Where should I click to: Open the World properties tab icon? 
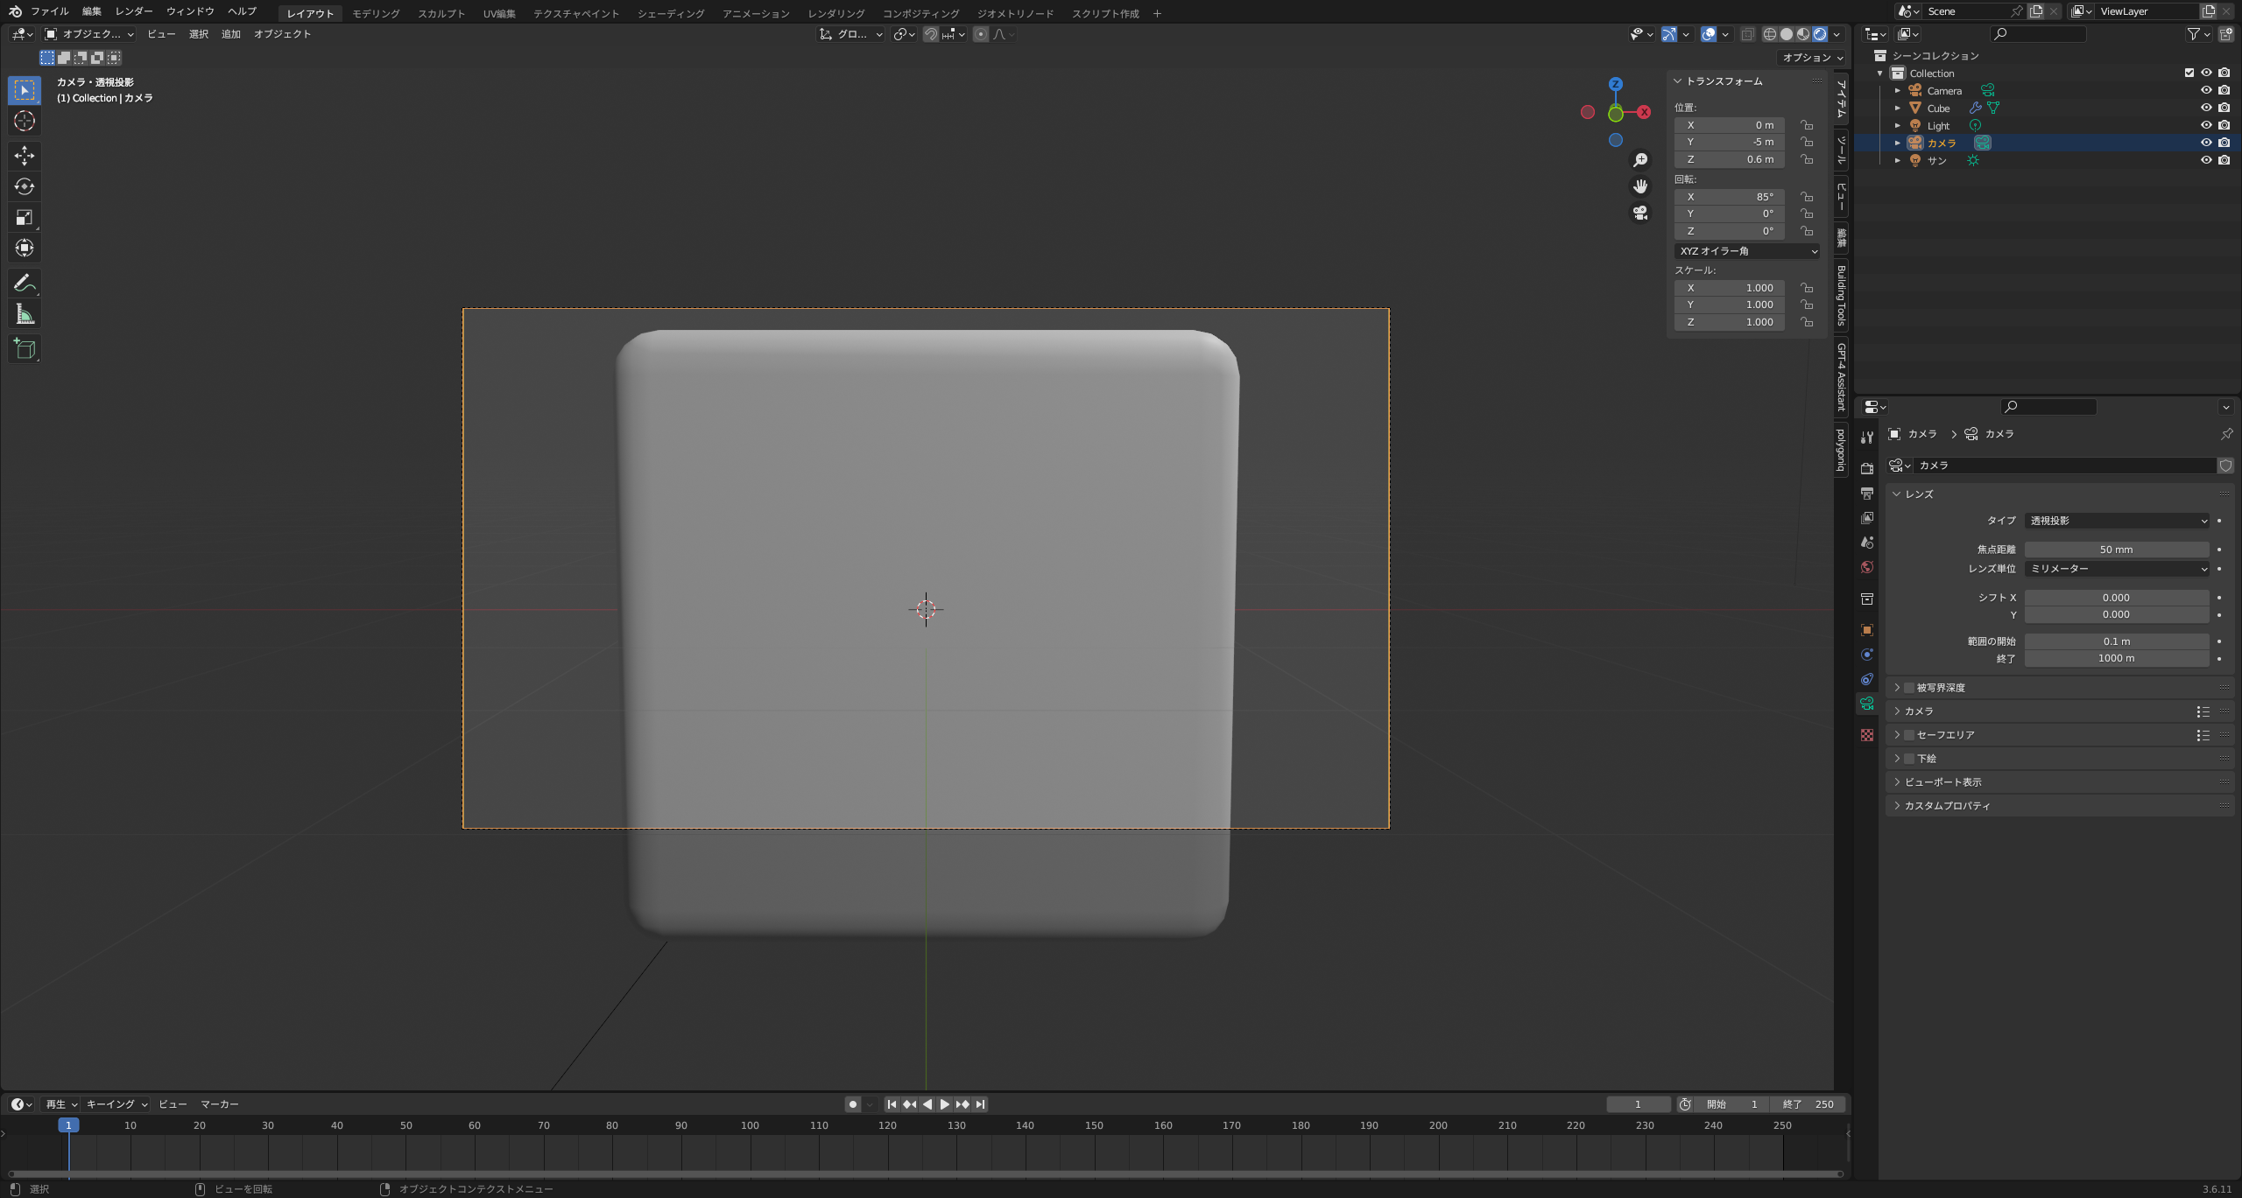(1867, 567)
